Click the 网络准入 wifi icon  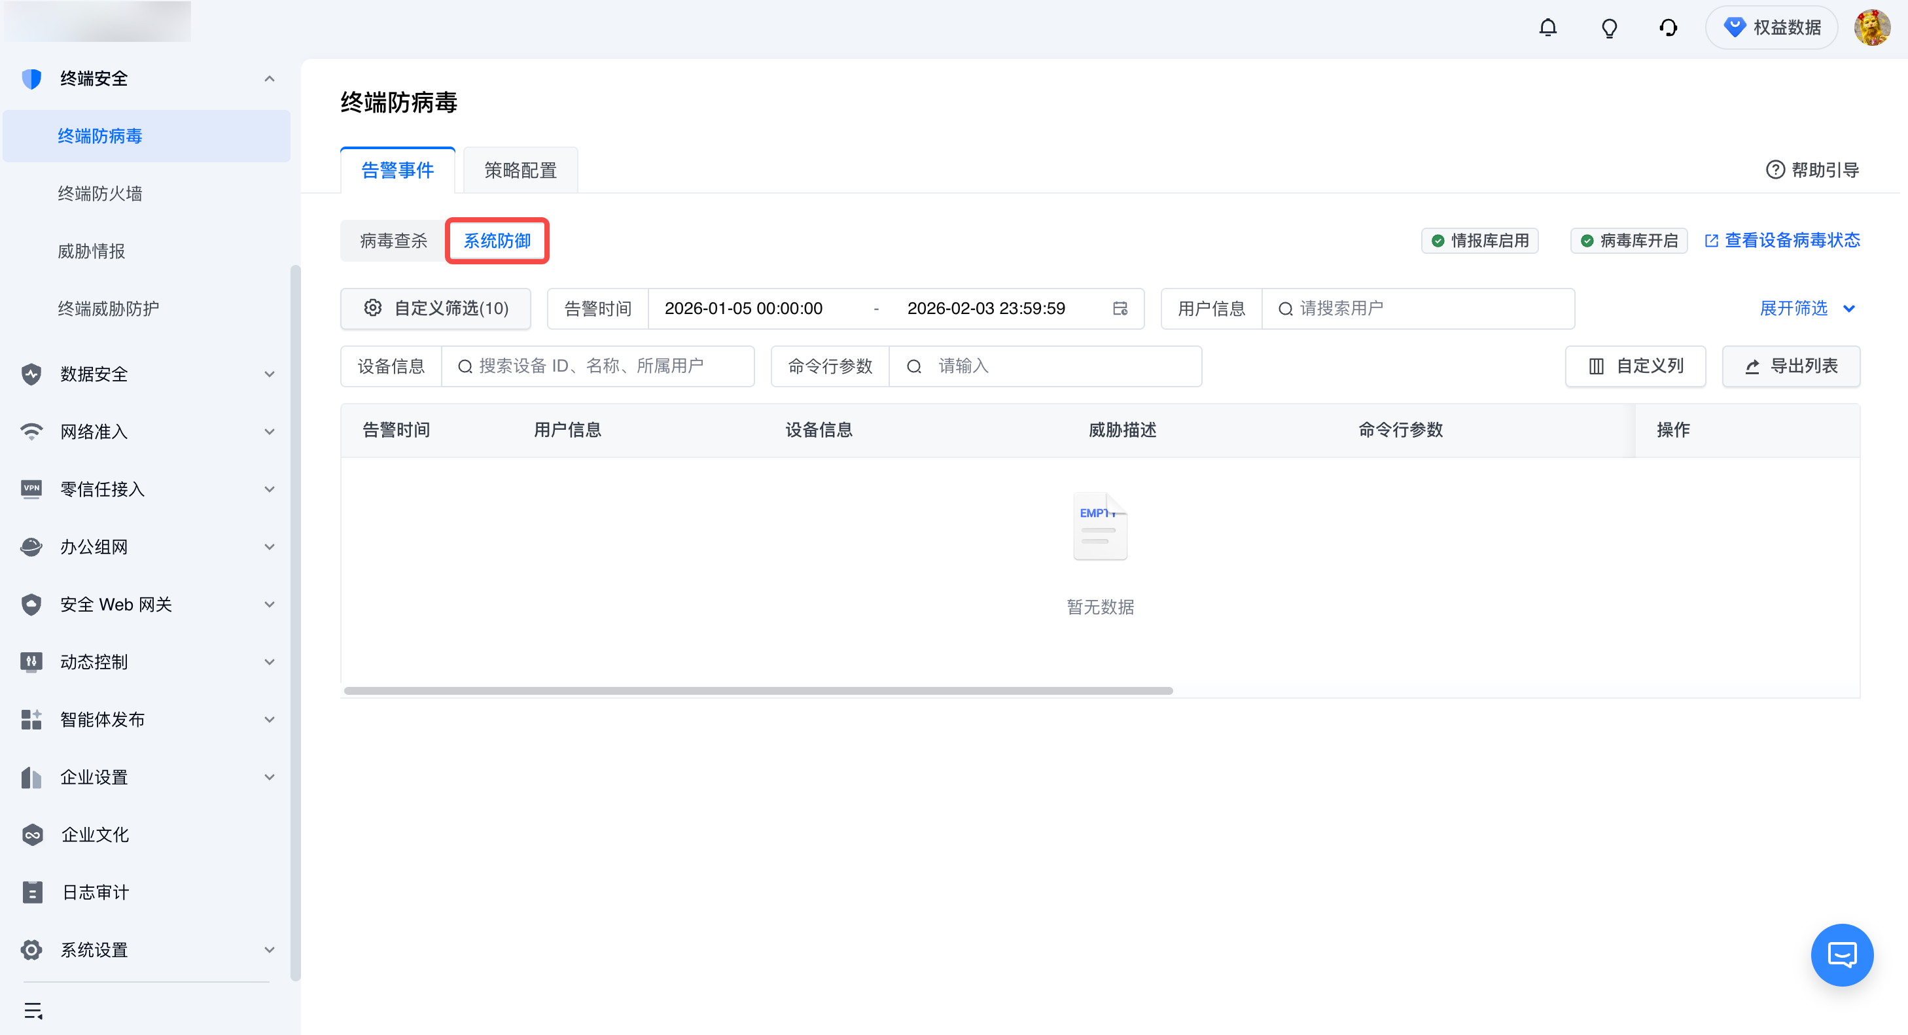(x=31, y=431)
